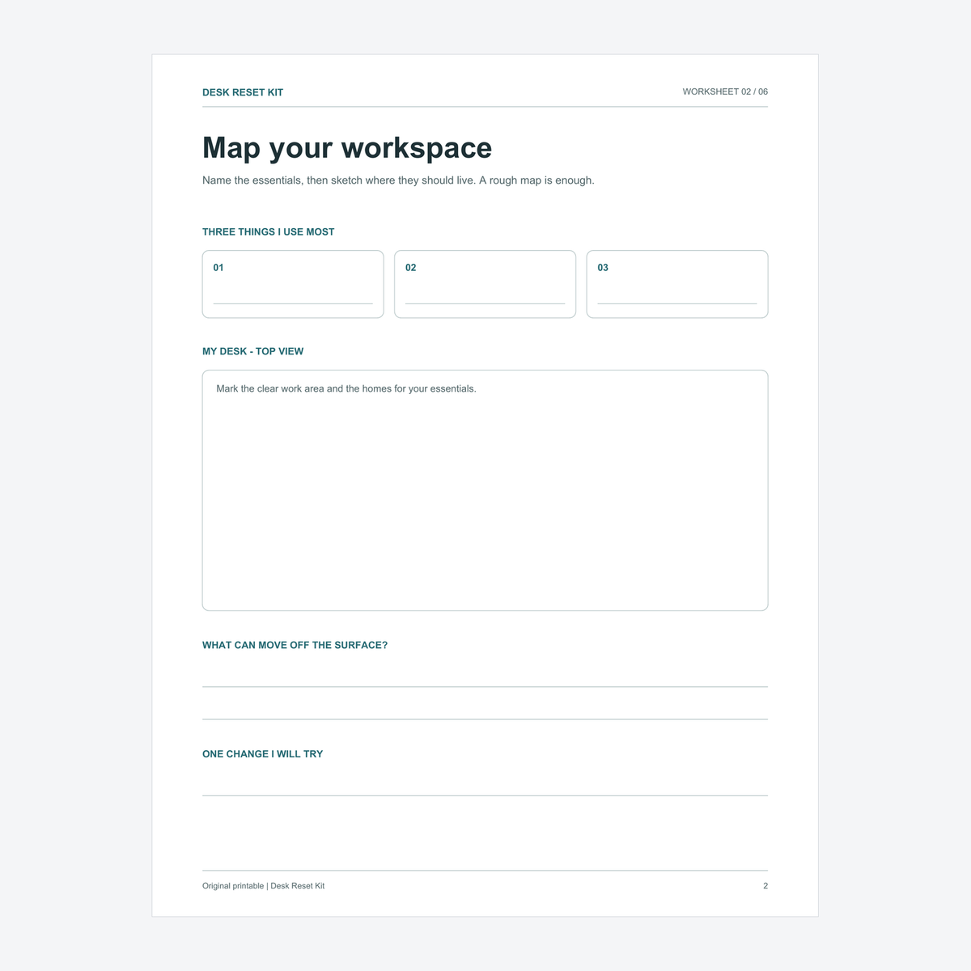
Task: Click the answer line in box 03
Action: pyautogui.click(x=677, y=303)
